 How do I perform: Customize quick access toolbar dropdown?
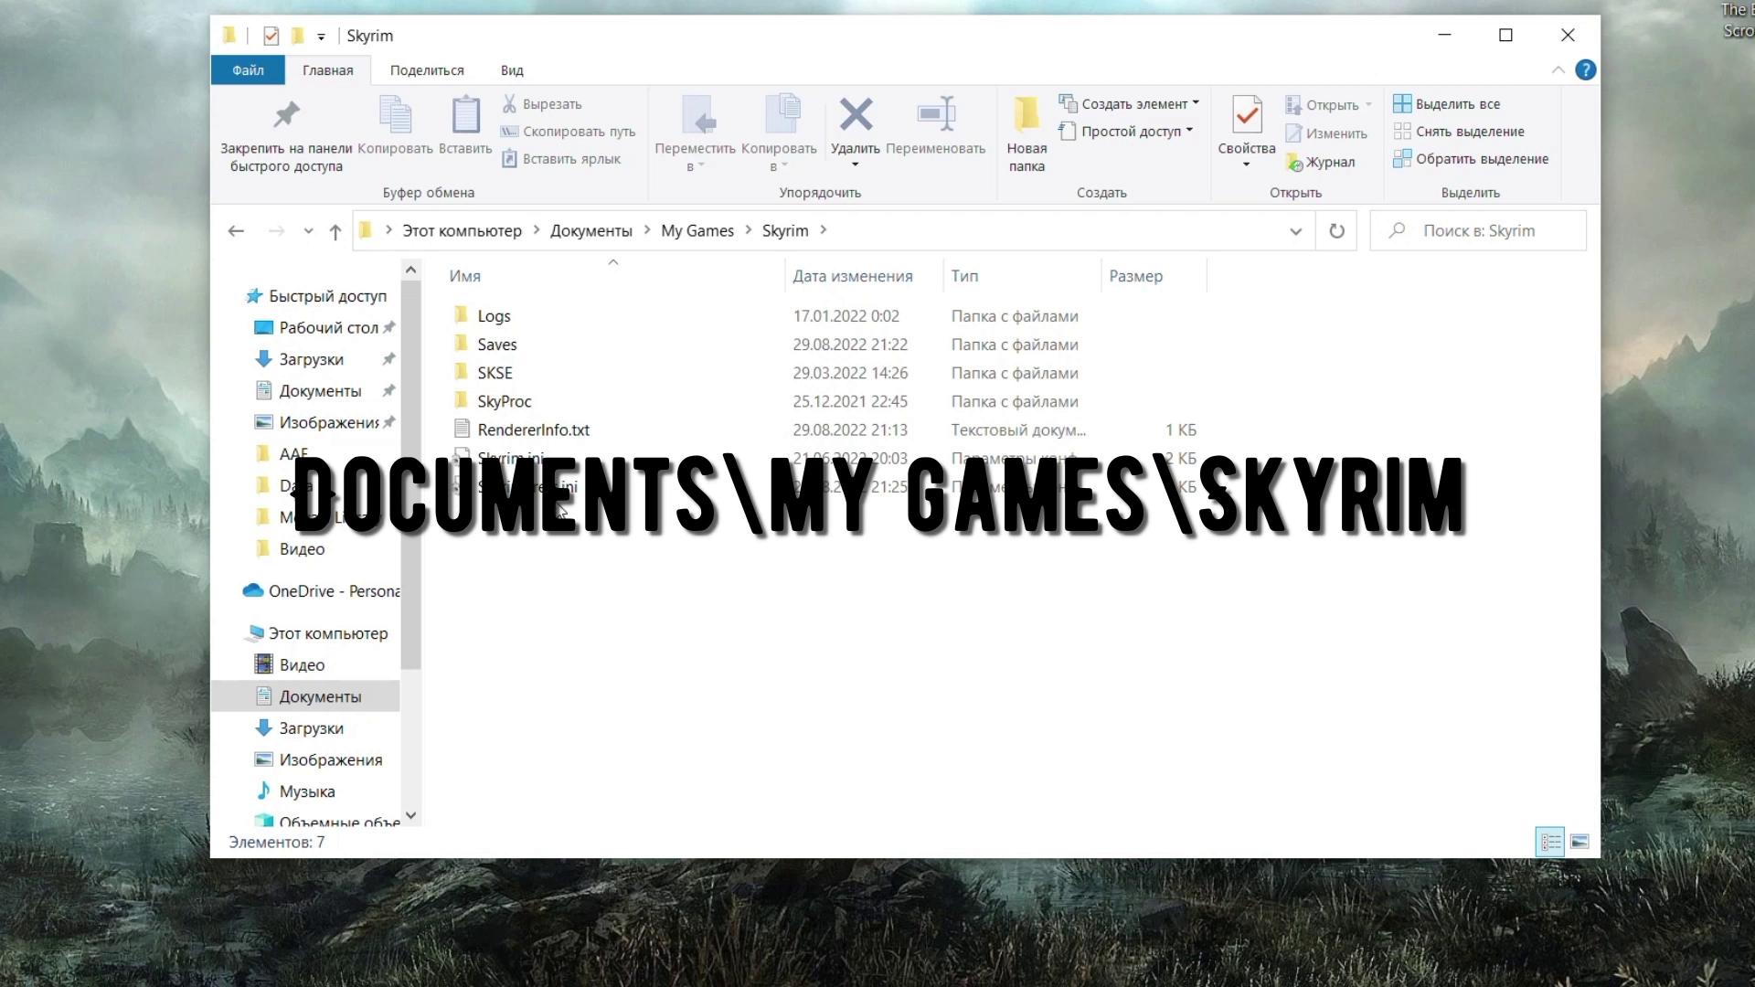321,37
